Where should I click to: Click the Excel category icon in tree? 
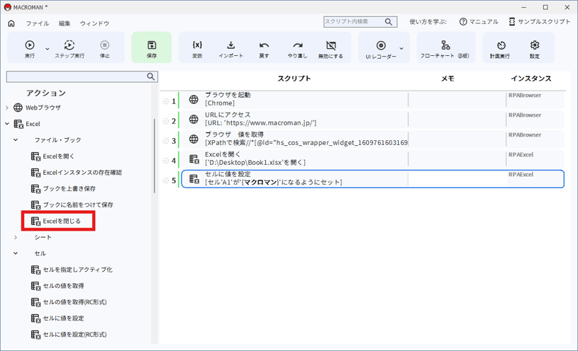(18, 124)
